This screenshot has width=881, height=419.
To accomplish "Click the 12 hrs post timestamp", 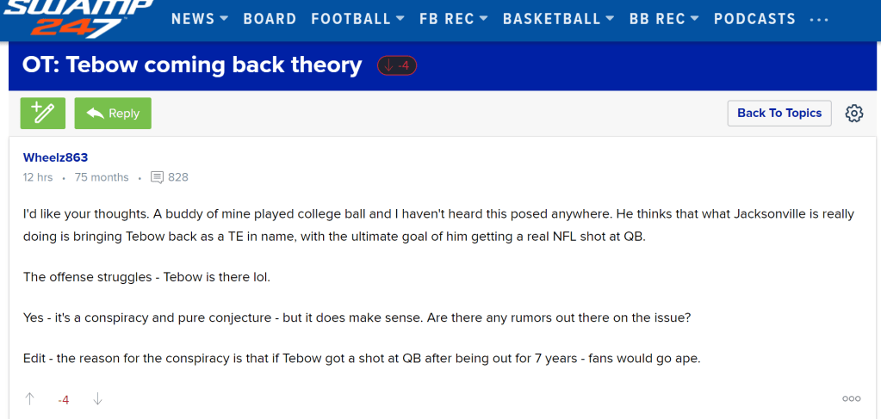I will click(x=38, y=177).
